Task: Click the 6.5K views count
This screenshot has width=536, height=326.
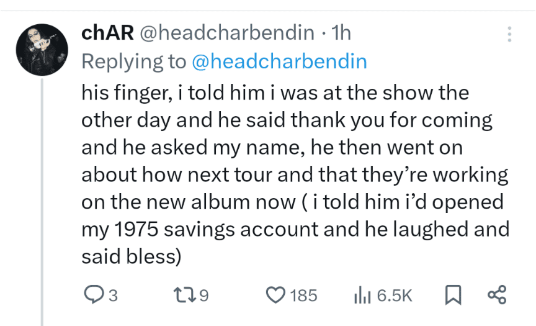Action: point(395,295)
